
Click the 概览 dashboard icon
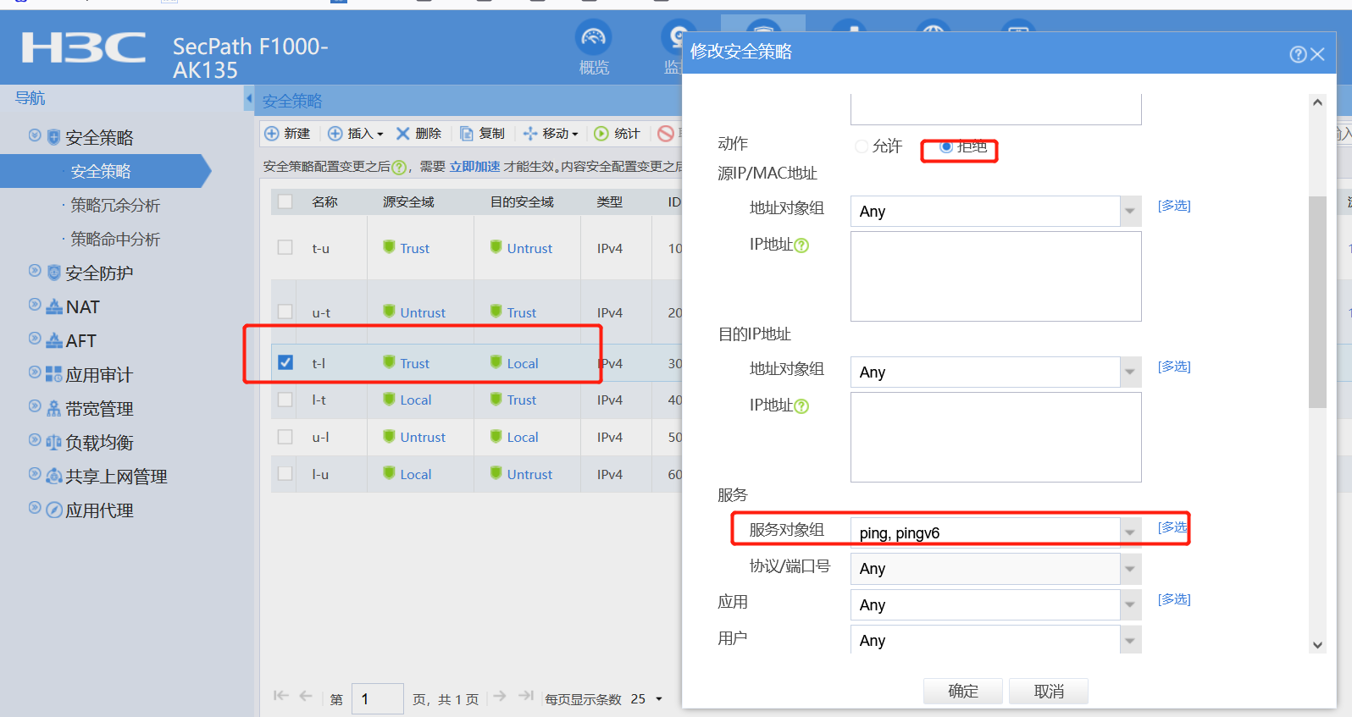click(593, 38)
